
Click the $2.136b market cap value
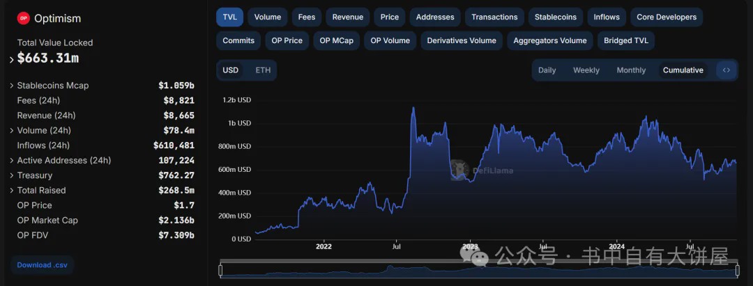pyautogui.click(x=176, y=221)
